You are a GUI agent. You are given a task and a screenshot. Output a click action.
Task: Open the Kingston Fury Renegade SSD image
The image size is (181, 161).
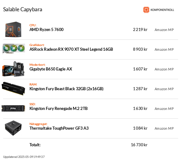tap(13, 108)
